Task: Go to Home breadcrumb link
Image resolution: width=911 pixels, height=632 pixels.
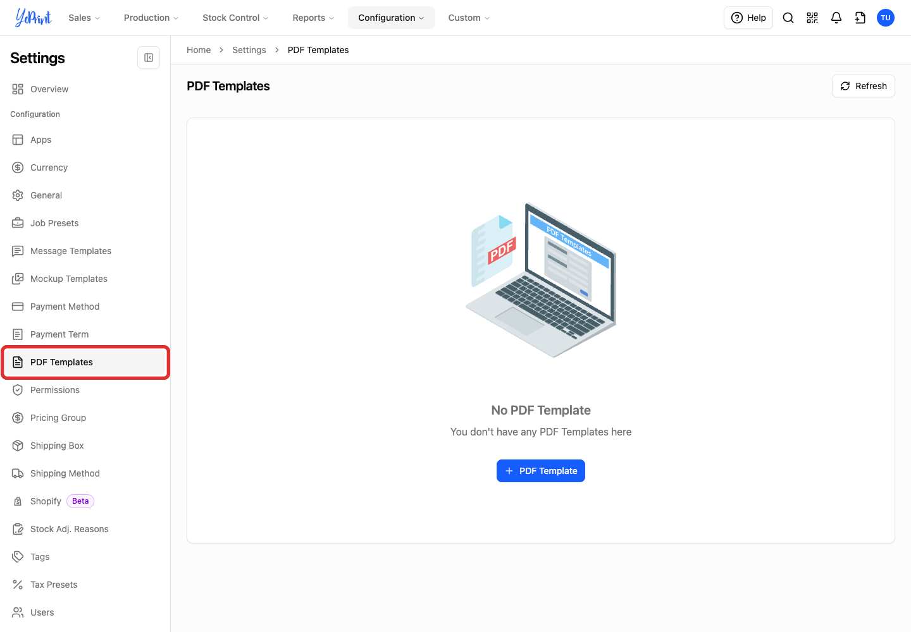Action: (199, 50)
